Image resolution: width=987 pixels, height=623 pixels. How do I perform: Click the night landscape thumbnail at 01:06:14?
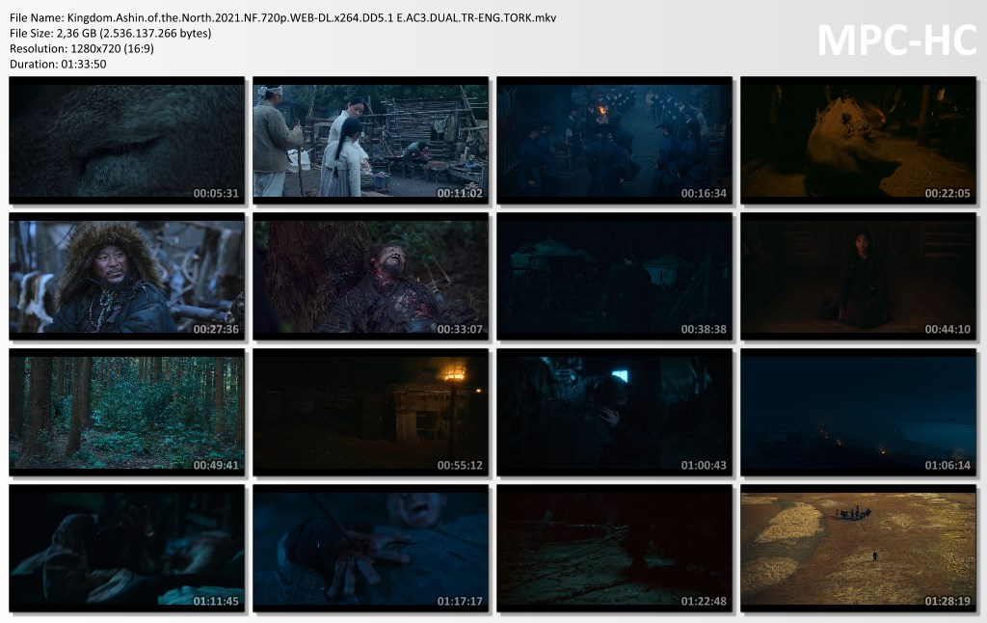point(859,413)
